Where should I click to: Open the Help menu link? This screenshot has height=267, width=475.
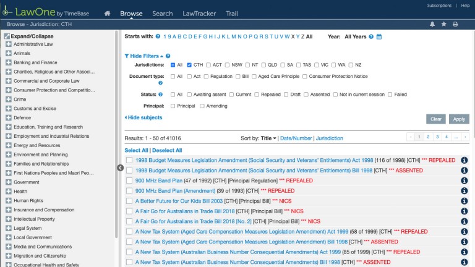coord(465,6)
